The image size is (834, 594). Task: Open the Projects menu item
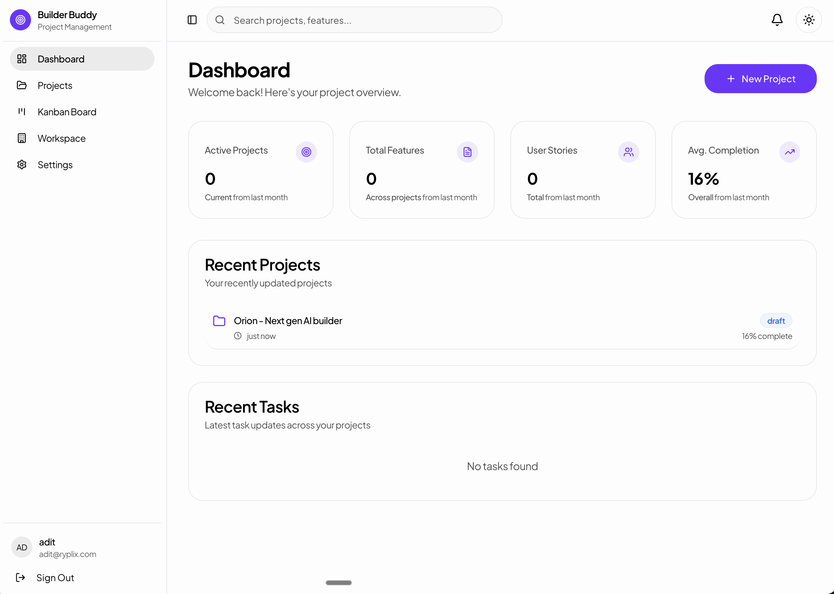click(x=55, y=86)
